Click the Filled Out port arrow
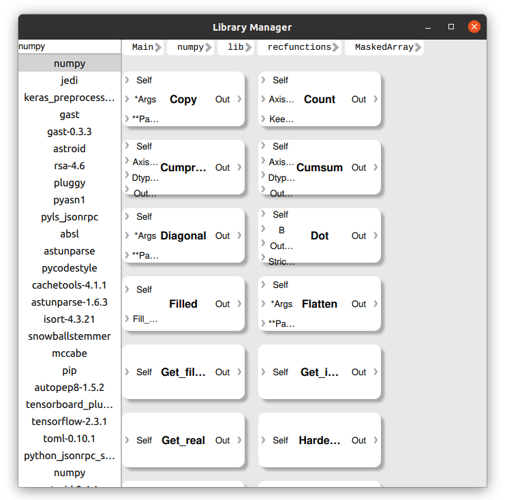The image size is (505, 500). click(239, 304)
